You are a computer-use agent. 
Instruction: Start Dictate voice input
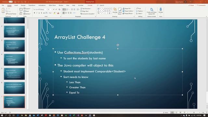click(161, 11)
